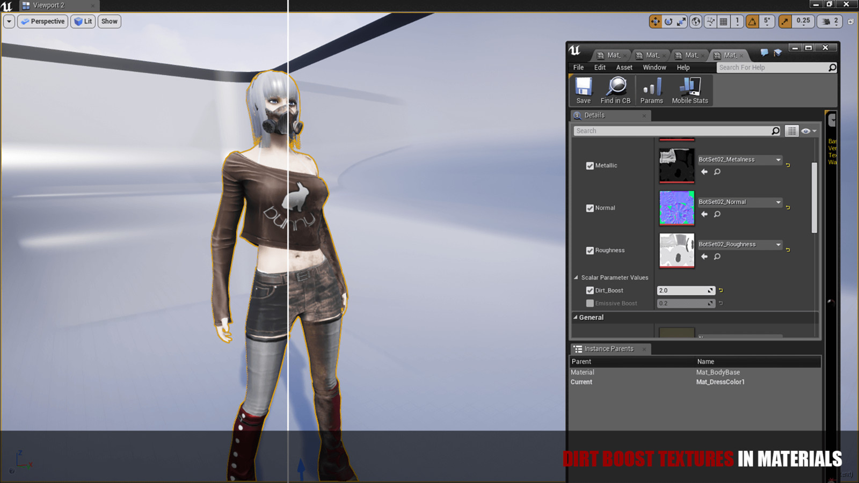Open the Perspective view mode menu

pos(42,21)
